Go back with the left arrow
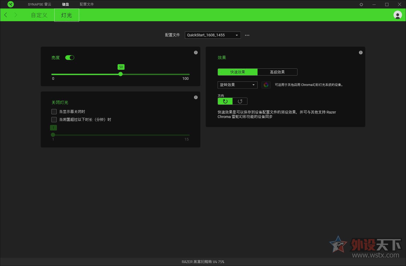This screenshot has width=406, height=266. 6,15
